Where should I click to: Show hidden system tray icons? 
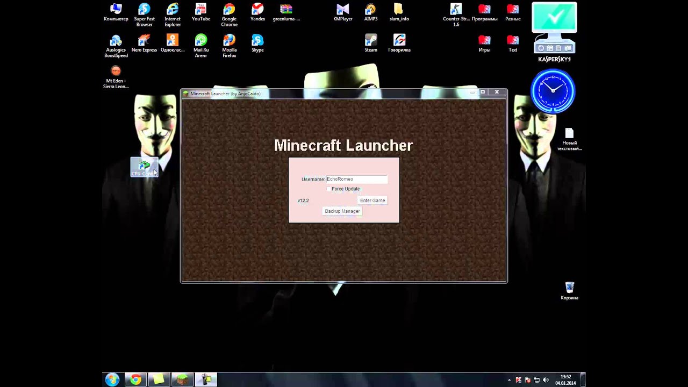click(x=510, y=380)
